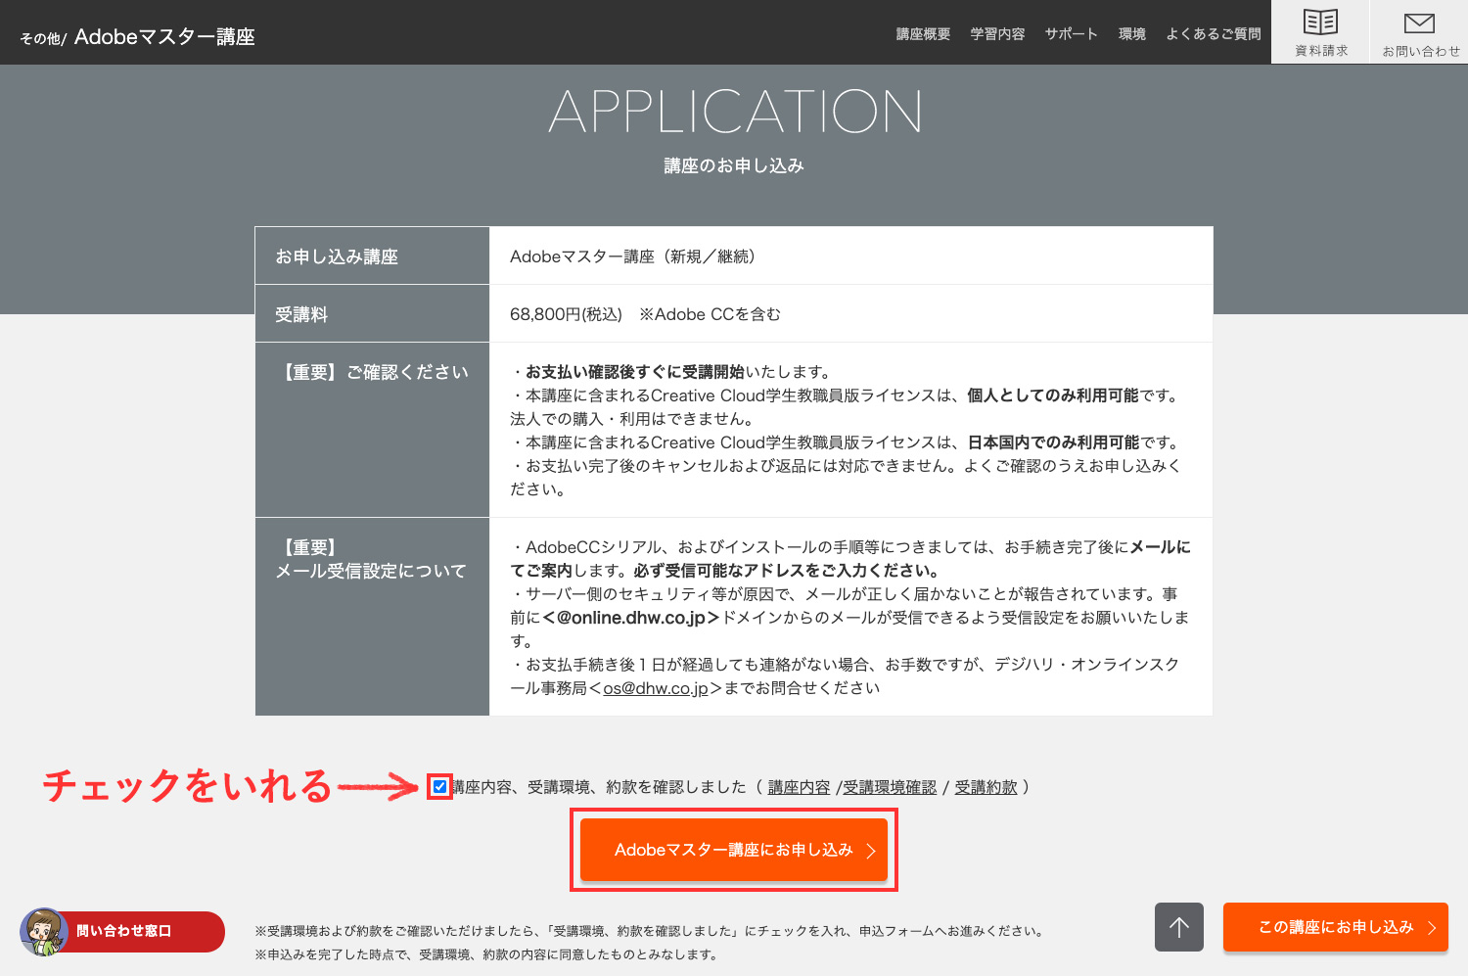Click the scroll-to-top arrow button

(1178, 927)
